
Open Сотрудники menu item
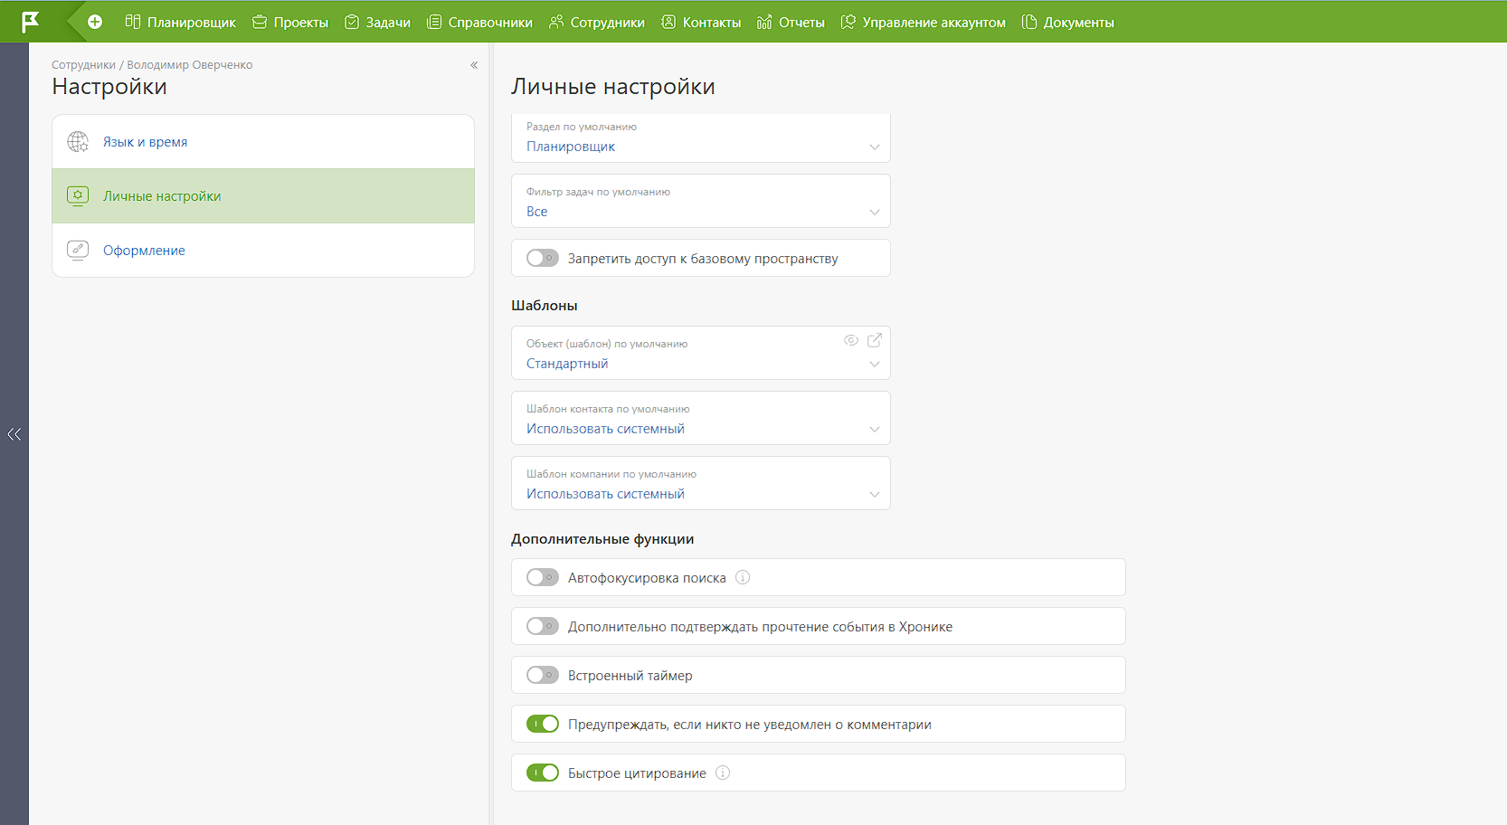coord(596,22)
